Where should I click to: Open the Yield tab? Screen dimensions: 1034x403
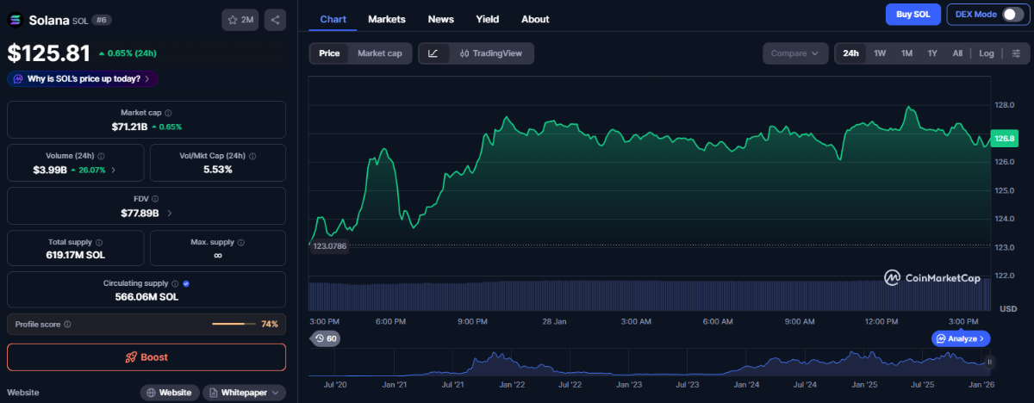(487, 19)
